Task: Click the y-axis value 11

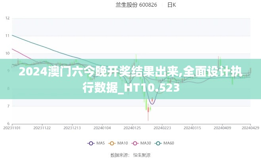Action: point(8,36)
